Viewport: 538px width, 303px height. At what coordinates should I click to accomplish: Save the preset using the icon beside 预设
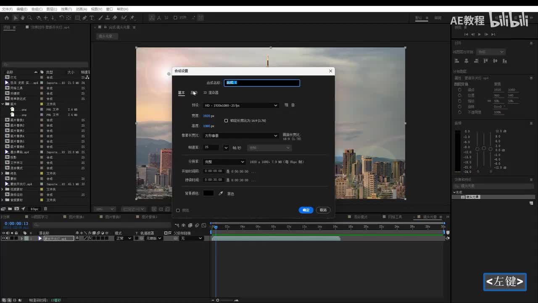(x=286, y=105)
